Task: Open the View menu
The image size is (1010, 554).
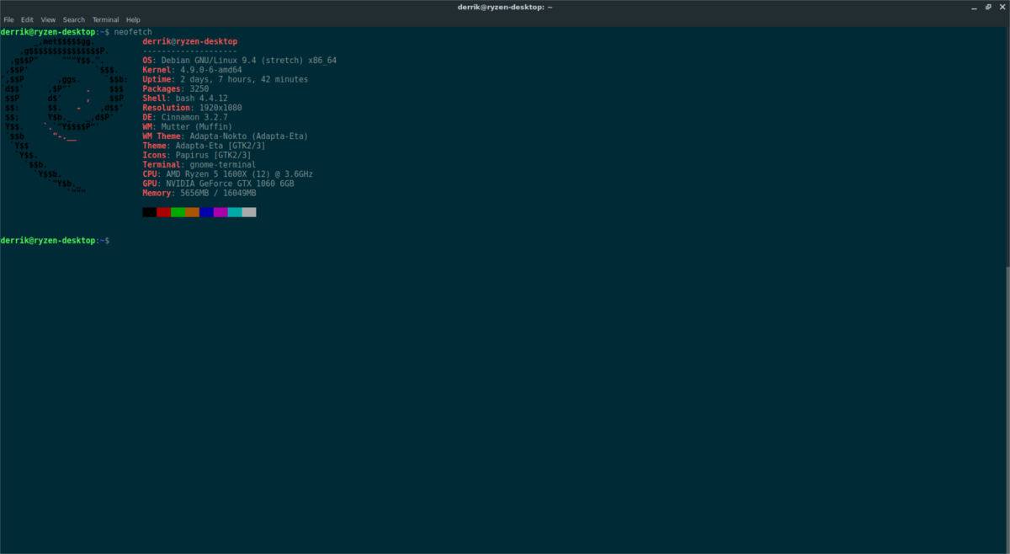Action: (48, 19)
